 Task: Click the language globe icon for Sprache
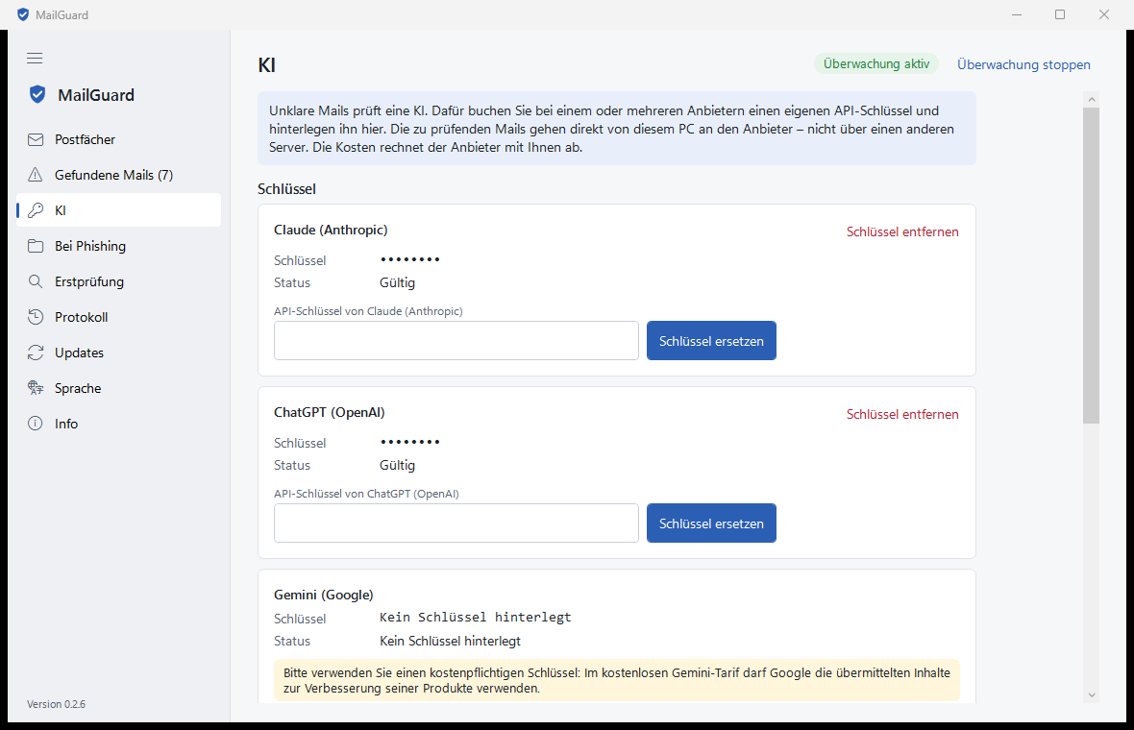click(x=36, y=388)
